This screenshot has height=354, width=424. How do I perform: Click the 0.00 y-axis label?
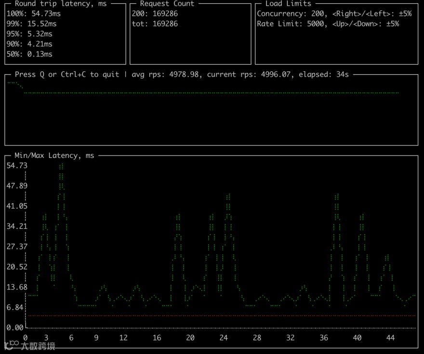15,328
